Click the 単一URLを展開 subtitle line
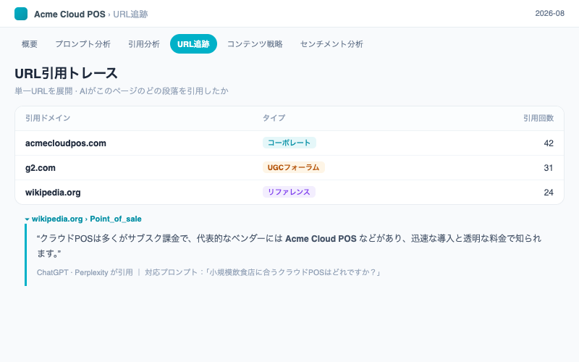Screen dimensions: 579x362 pyautogui.click(x=122, y=91)
